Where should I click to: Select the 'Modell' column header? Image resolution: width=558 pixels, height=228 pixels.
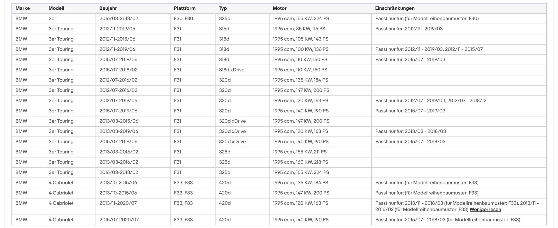click(x=56, y=8)
